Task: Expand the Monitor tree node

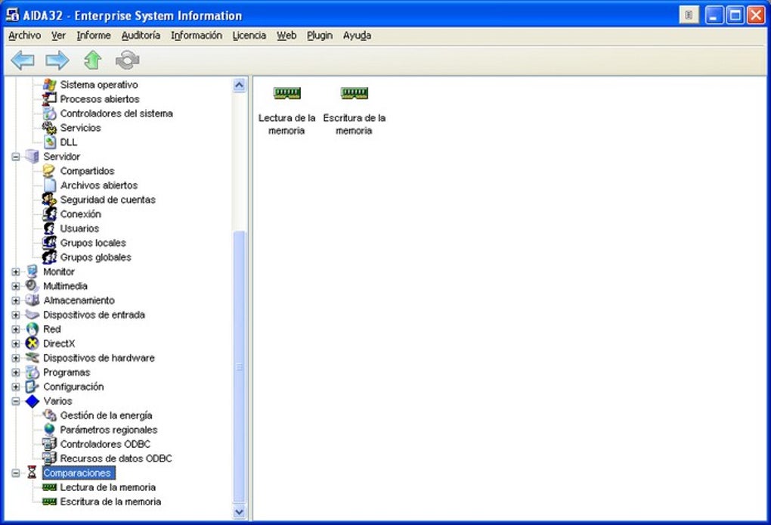Action: [x=16, y=272]
